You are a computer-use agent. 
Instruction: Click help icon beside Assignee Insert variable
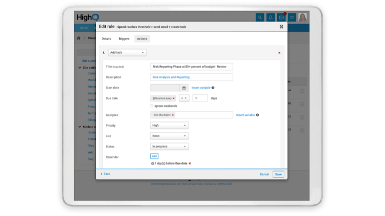pyautogui.click(x=258, y=115)
